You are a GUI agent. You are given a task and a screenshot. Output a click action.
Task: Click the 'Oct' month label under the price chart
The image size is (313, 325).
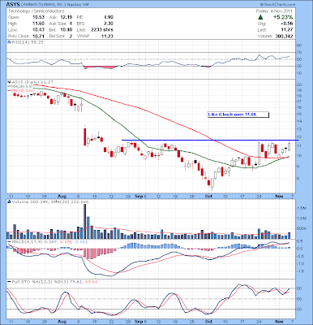208,196
